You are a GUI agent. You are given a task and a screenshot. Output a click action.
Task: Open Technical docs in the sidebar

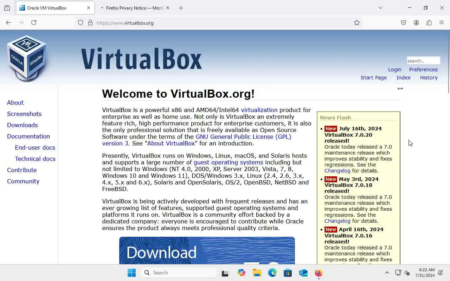pyautogui.click(x=35, y=159)
